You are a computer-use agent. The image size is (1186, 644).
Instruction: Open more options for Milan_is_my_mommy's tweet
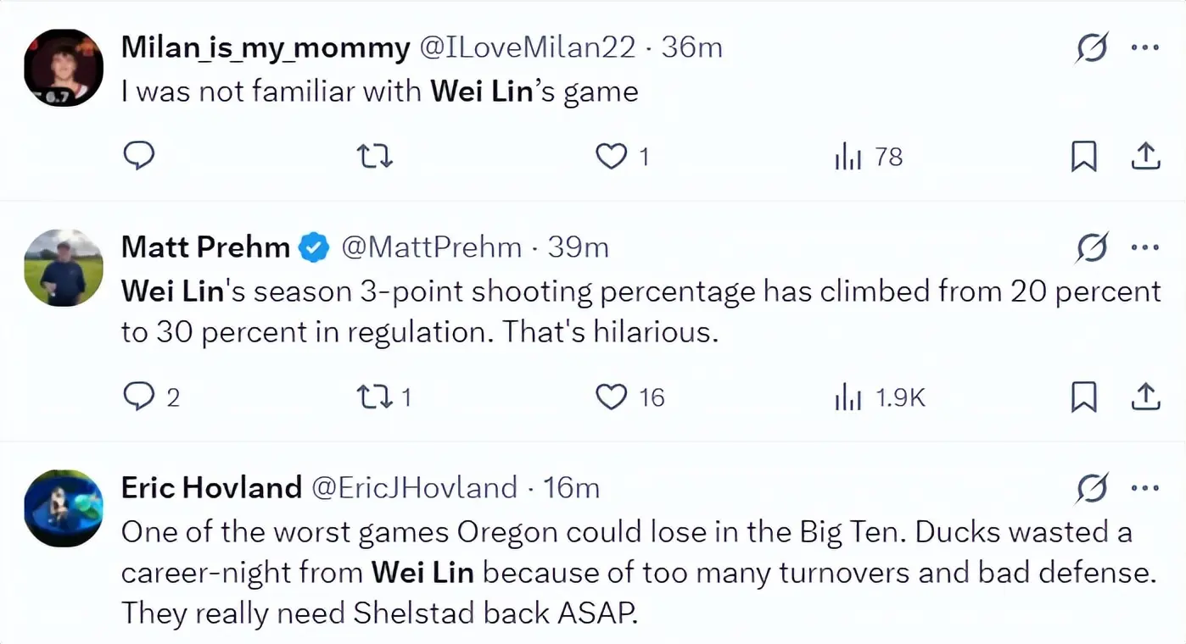pos(1145,48)
